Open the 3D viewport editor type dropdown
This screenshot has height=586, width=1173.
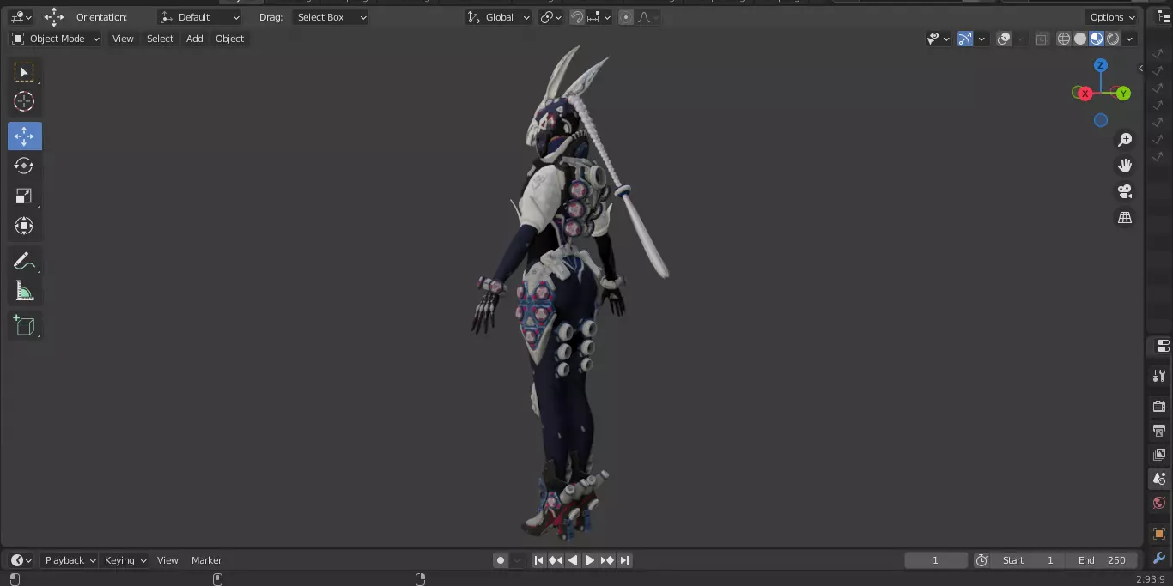21,17
